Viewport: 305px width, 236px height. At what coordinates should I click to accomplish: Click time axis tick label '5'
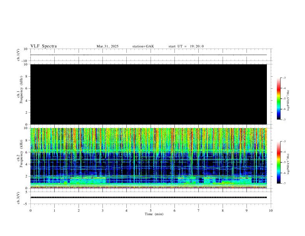151,211
